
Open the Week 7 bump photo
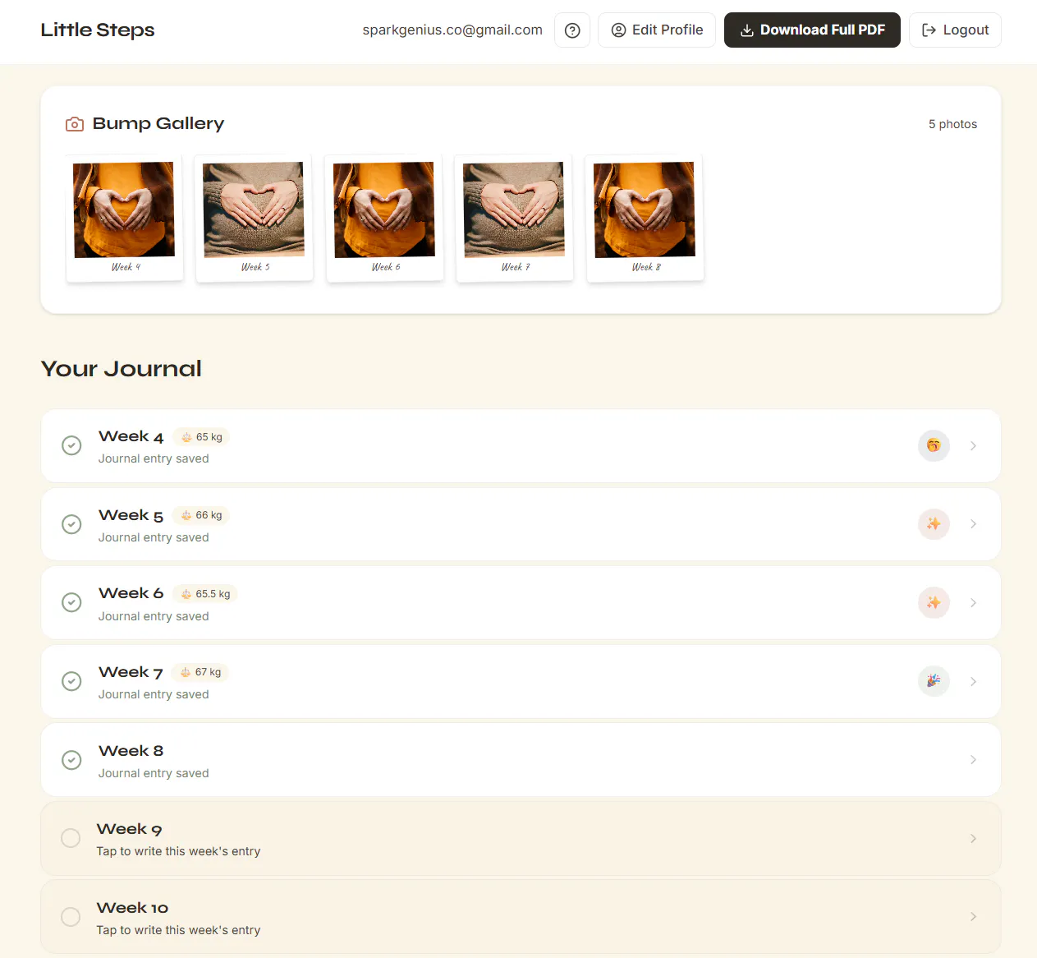514,218
